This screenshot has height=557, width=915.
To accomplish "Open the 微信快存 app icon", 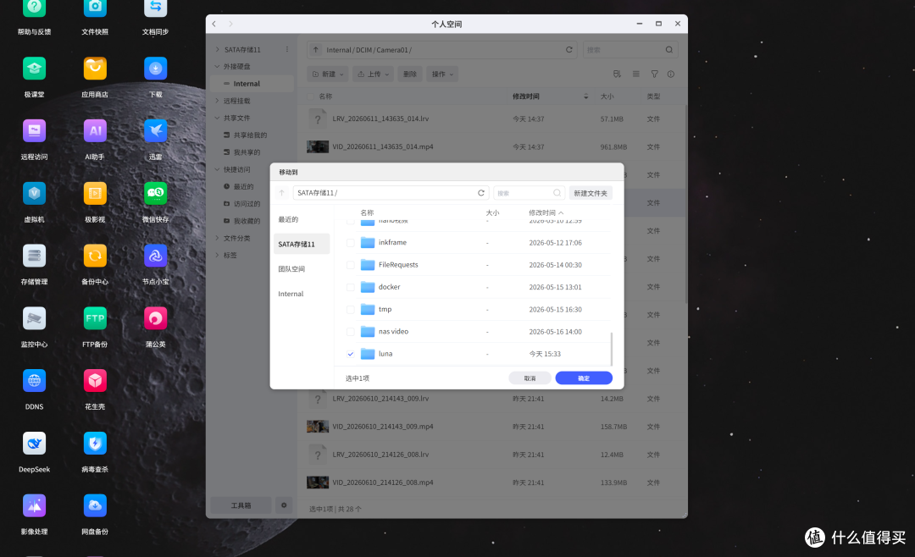I will pos(155,194).
